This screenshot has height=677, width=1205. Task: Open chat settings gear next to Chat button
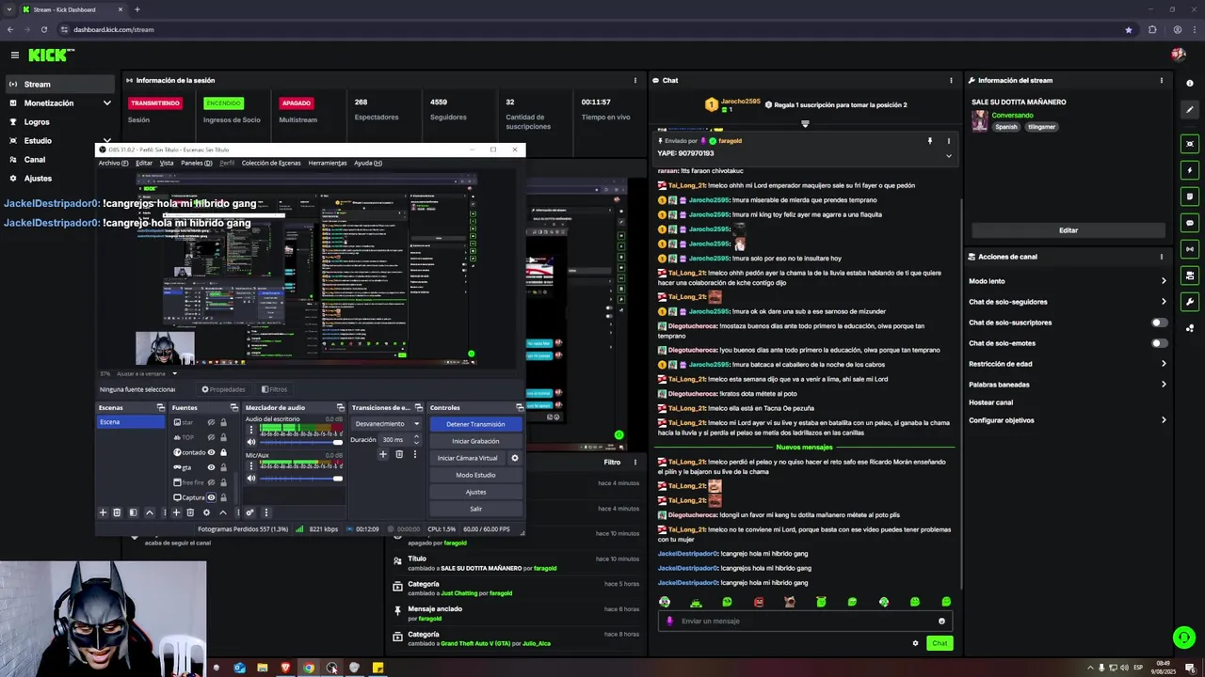915,643
